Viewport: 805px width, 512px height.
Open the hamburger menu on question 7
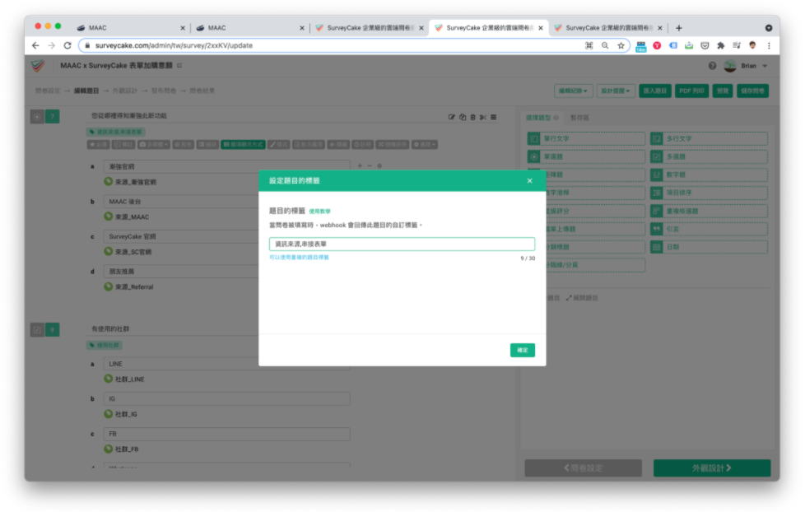pos(493,117)
